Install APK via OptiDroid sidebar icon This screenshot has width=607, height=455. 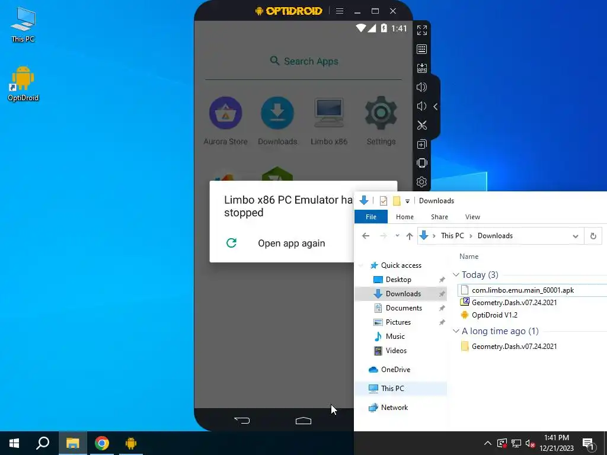pyautogui.click(x=421, y=68)
